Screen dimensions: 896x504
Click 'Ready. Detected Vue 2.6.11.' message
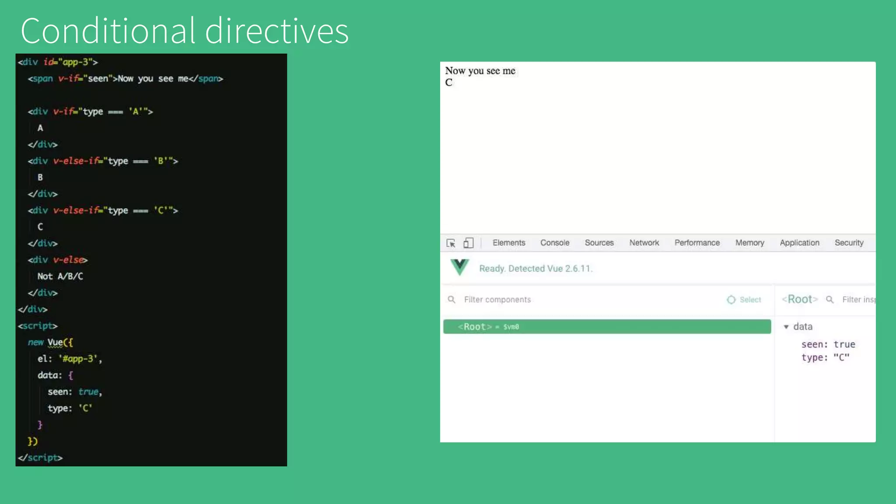coord(536,269)
